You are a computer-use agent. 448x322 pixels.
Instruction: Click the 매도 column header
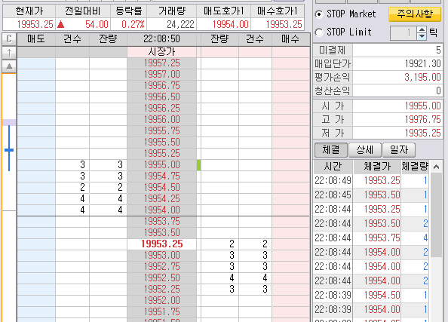(x=36, y=39)
